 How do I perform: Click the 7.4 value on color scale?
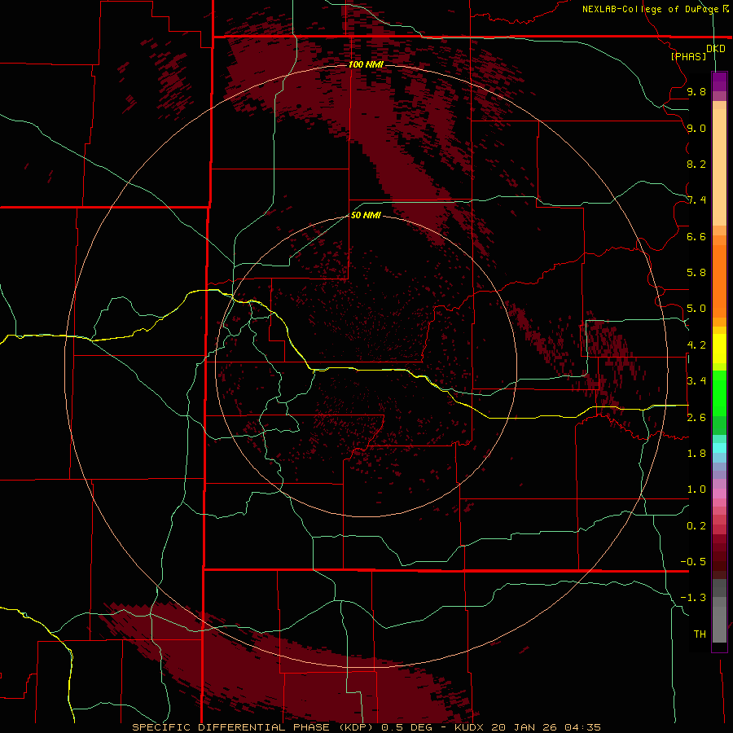pos(696,200)
